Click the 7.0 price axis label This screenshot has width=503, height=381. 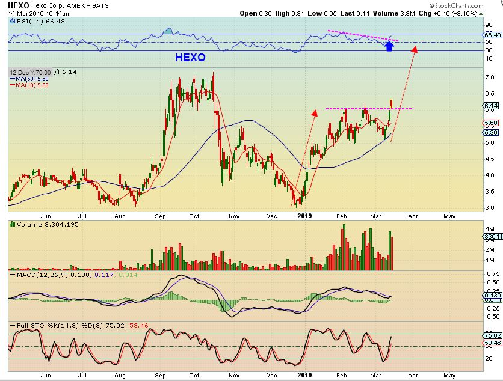(490, 78)
